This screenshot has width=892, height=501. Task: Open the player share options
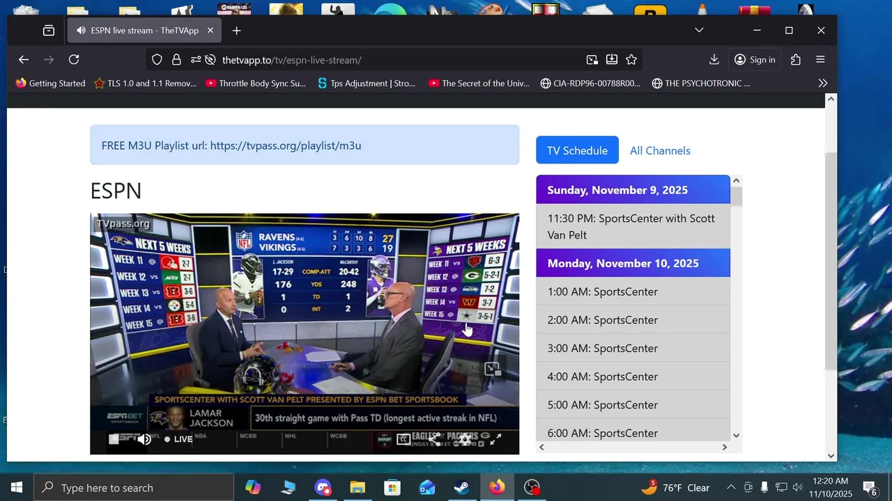(x=434, y=439)
